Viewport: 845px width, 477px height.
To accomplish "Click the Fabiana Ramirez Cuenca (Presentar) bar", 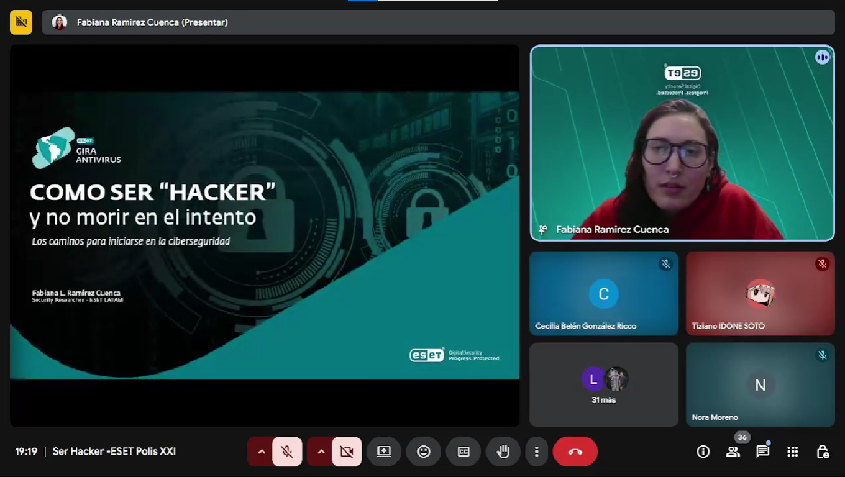I will point(438,22).
